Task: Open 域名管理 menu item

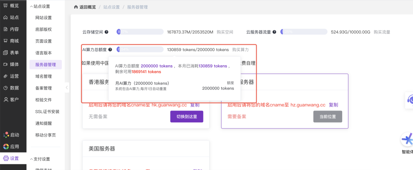Action: tap(43, 76)
